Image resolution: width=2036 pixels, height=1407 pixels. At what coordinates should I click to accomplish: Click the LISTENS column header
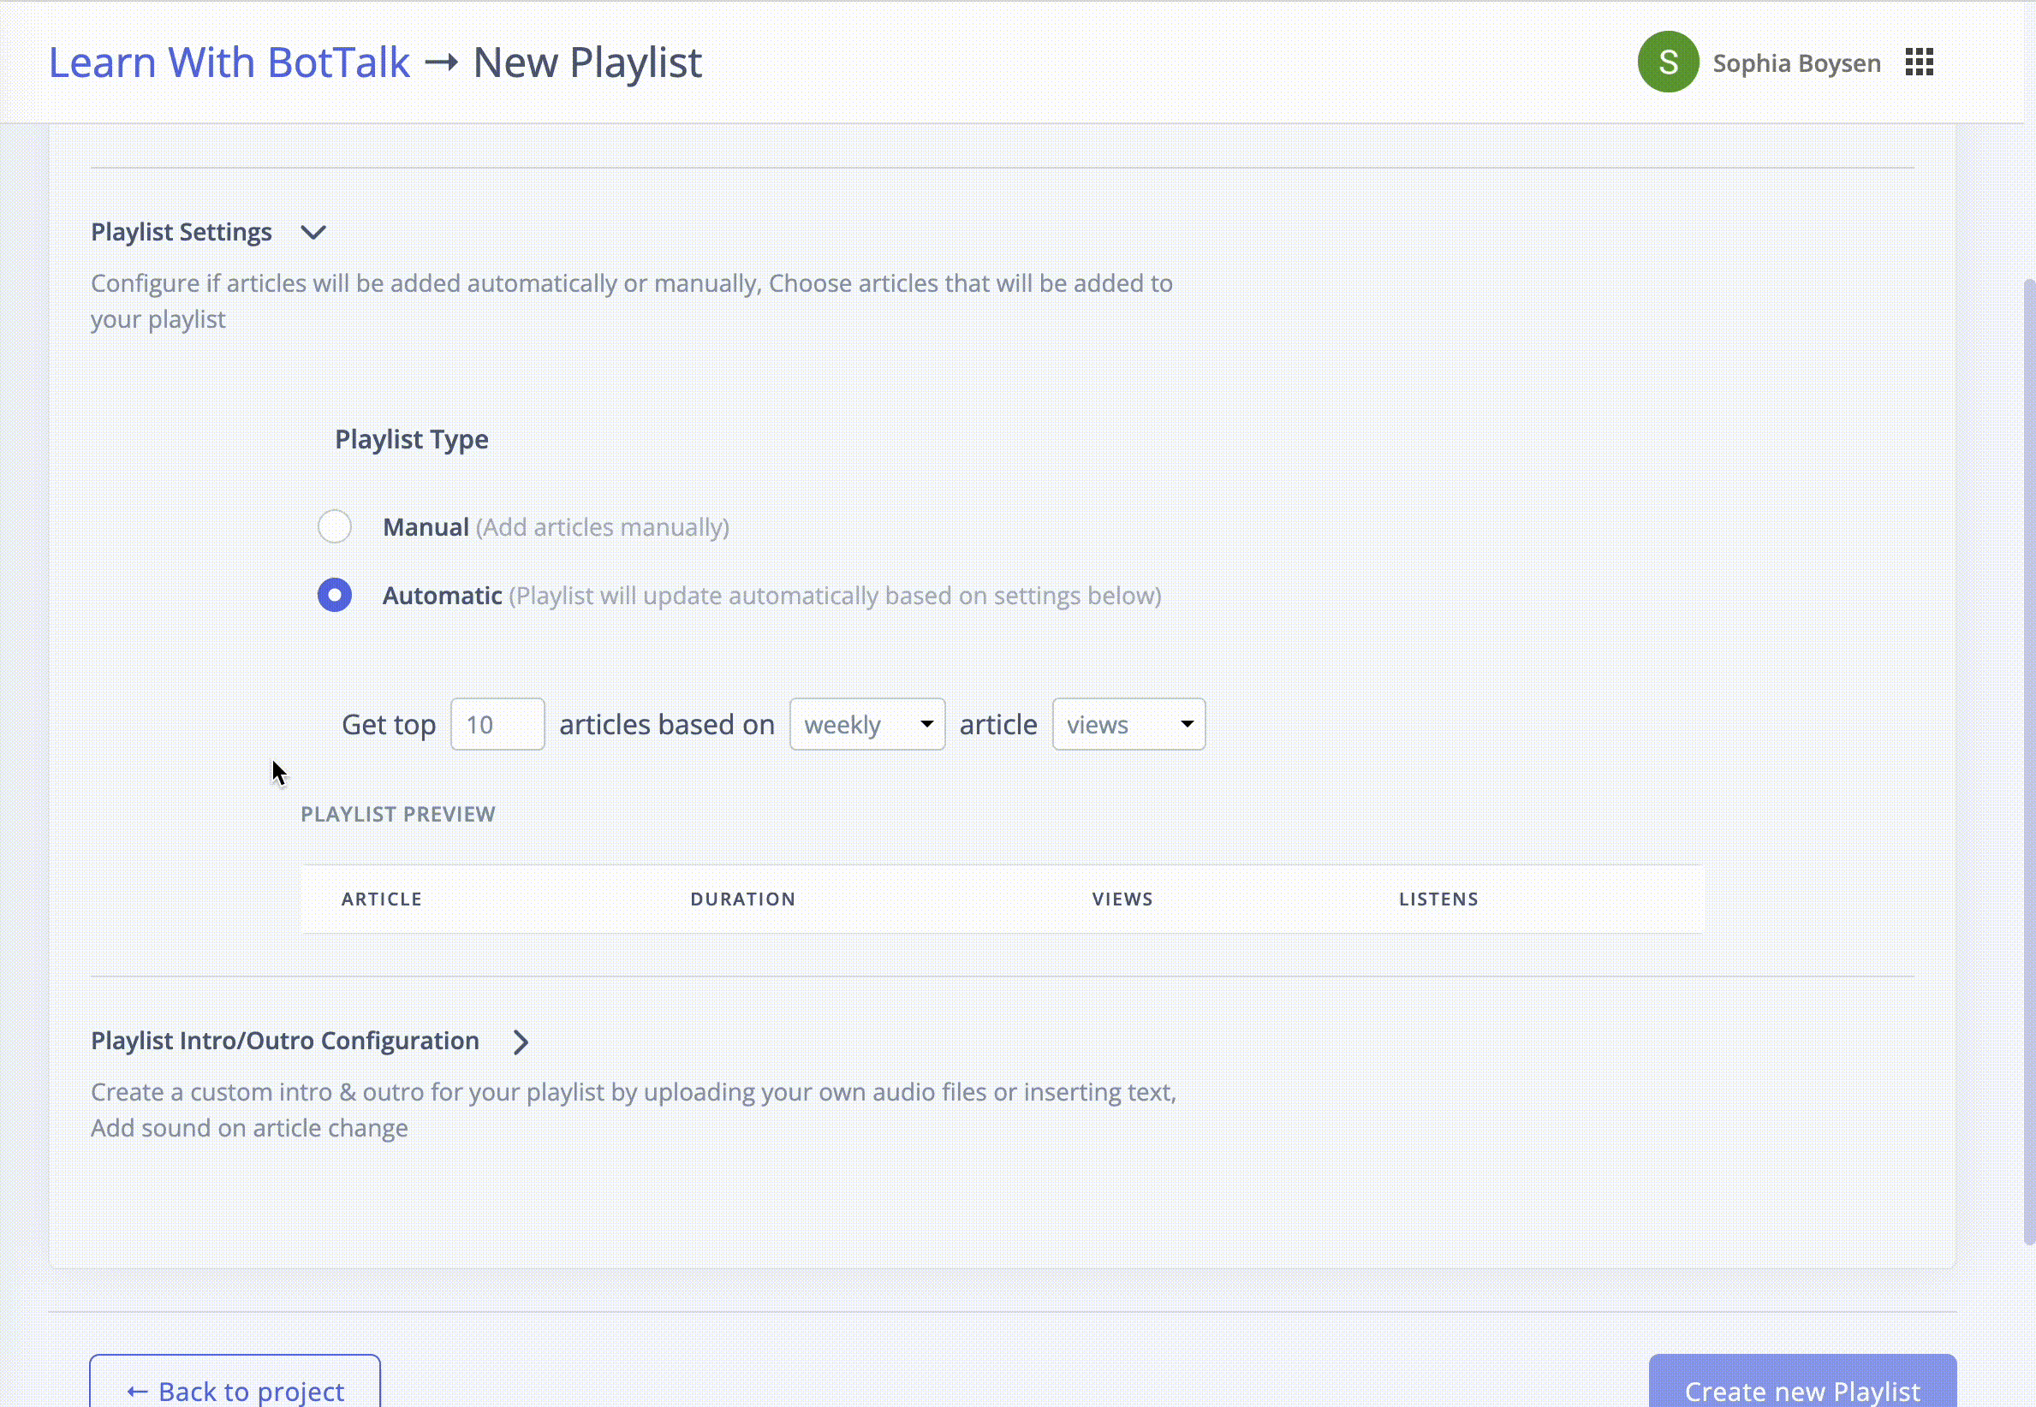click(1438, 899)
